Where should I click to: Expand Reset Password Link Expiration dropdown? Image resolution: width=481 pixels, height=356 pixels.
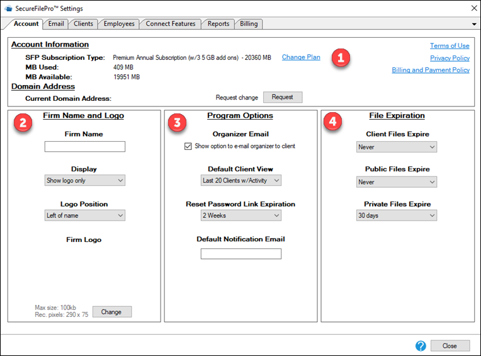pyautogui.click(x=241, y=215)
